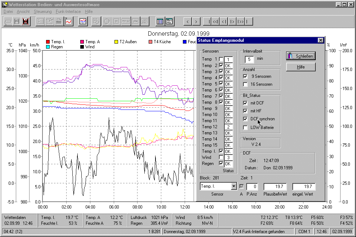Click the save-with-red-X toolbar icon
This screenshot has height=237, width=356.
click(x=26, y=21)
